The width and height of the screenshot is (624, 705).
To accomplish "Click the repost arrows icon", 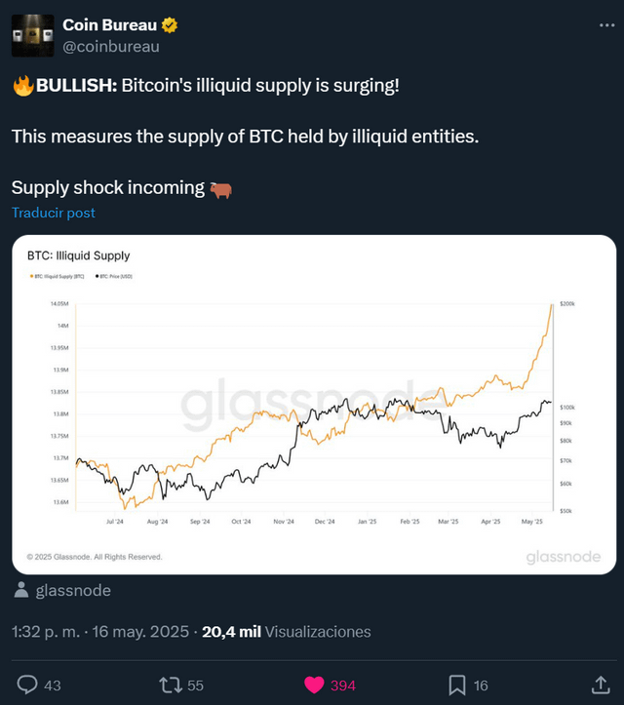I will (x=171, y=685).
